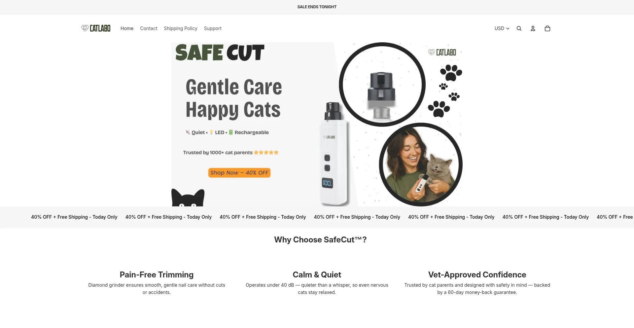
Task: Go to the Home menu item
Action: [127, 28]
